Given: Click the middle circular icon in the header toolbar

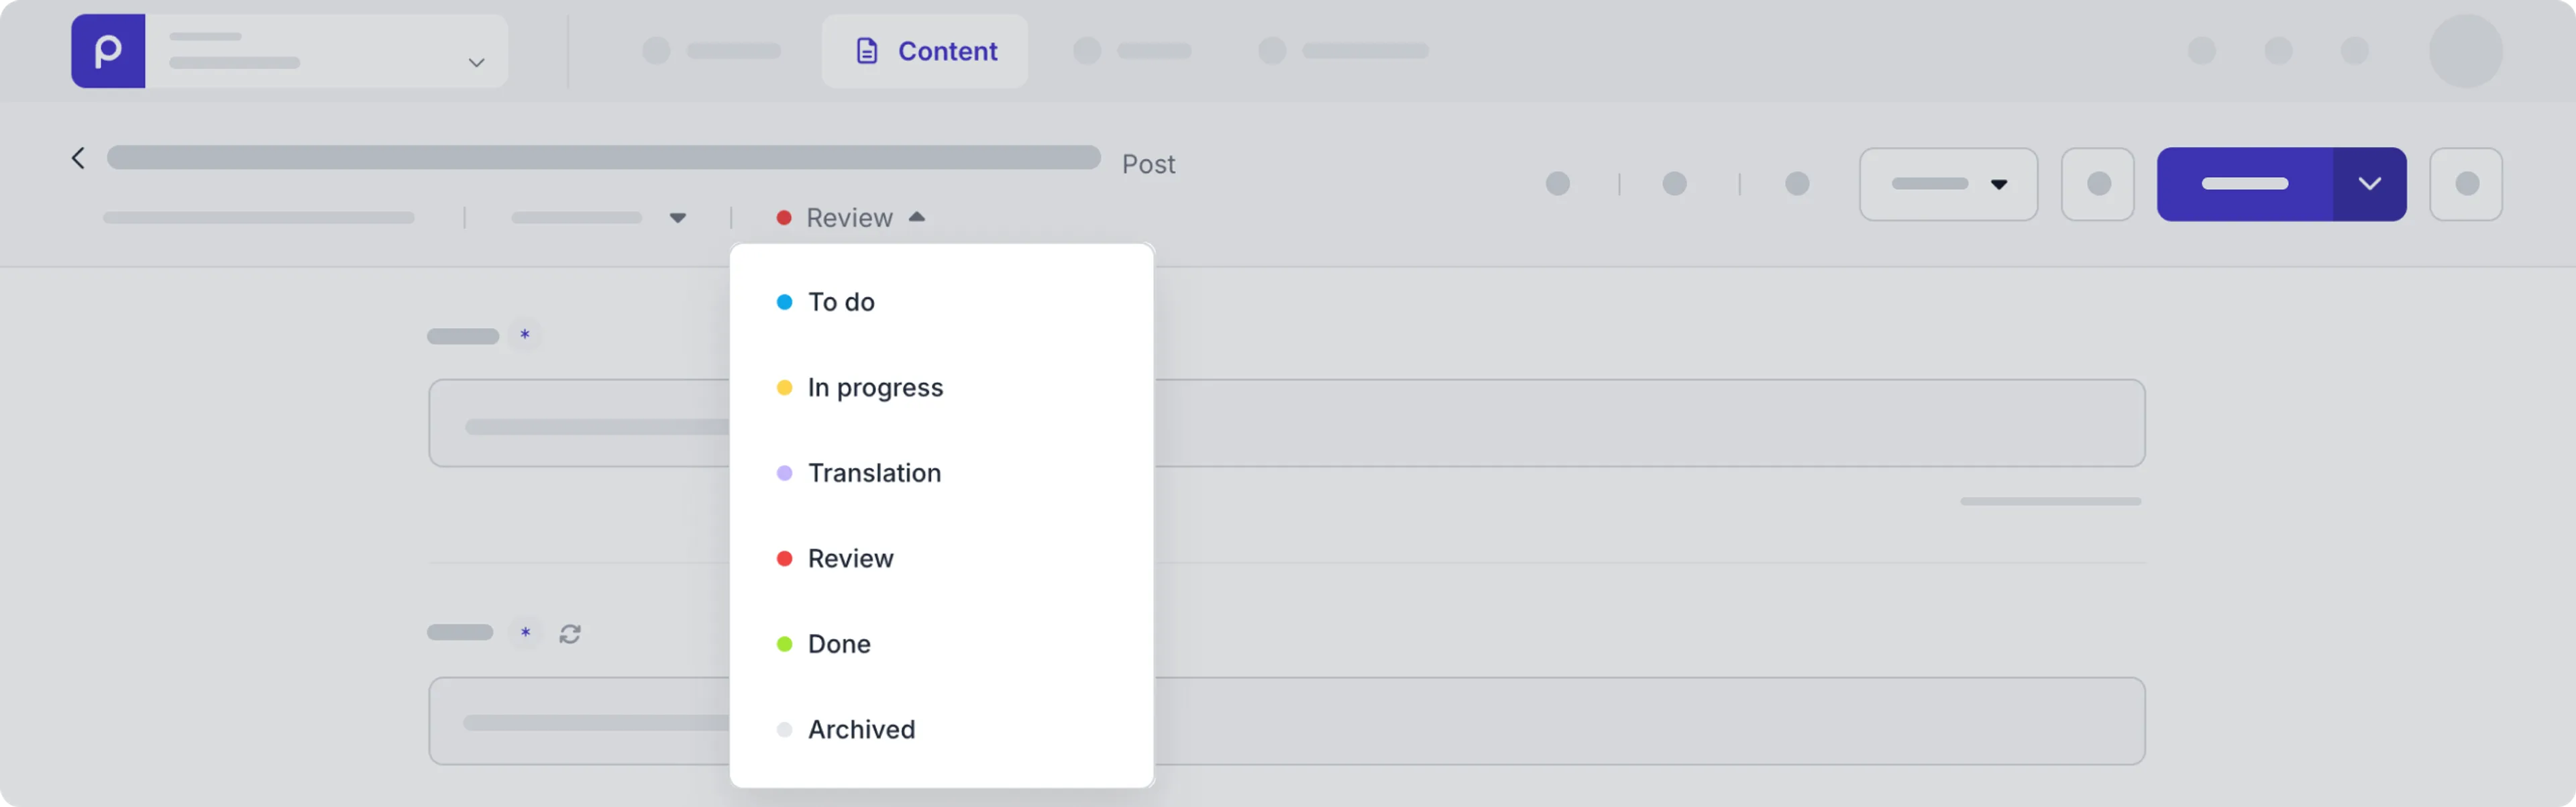Looking at the screenshot, I should [1675, 184].
